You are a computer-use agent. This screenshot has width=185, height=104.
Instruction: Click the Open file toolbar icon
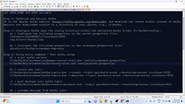click(4, 6)
